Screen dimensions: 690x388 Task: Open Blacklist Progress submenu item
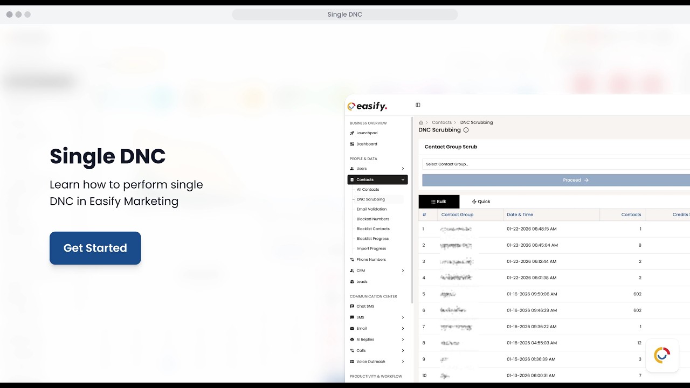click(x=372, y=239)
